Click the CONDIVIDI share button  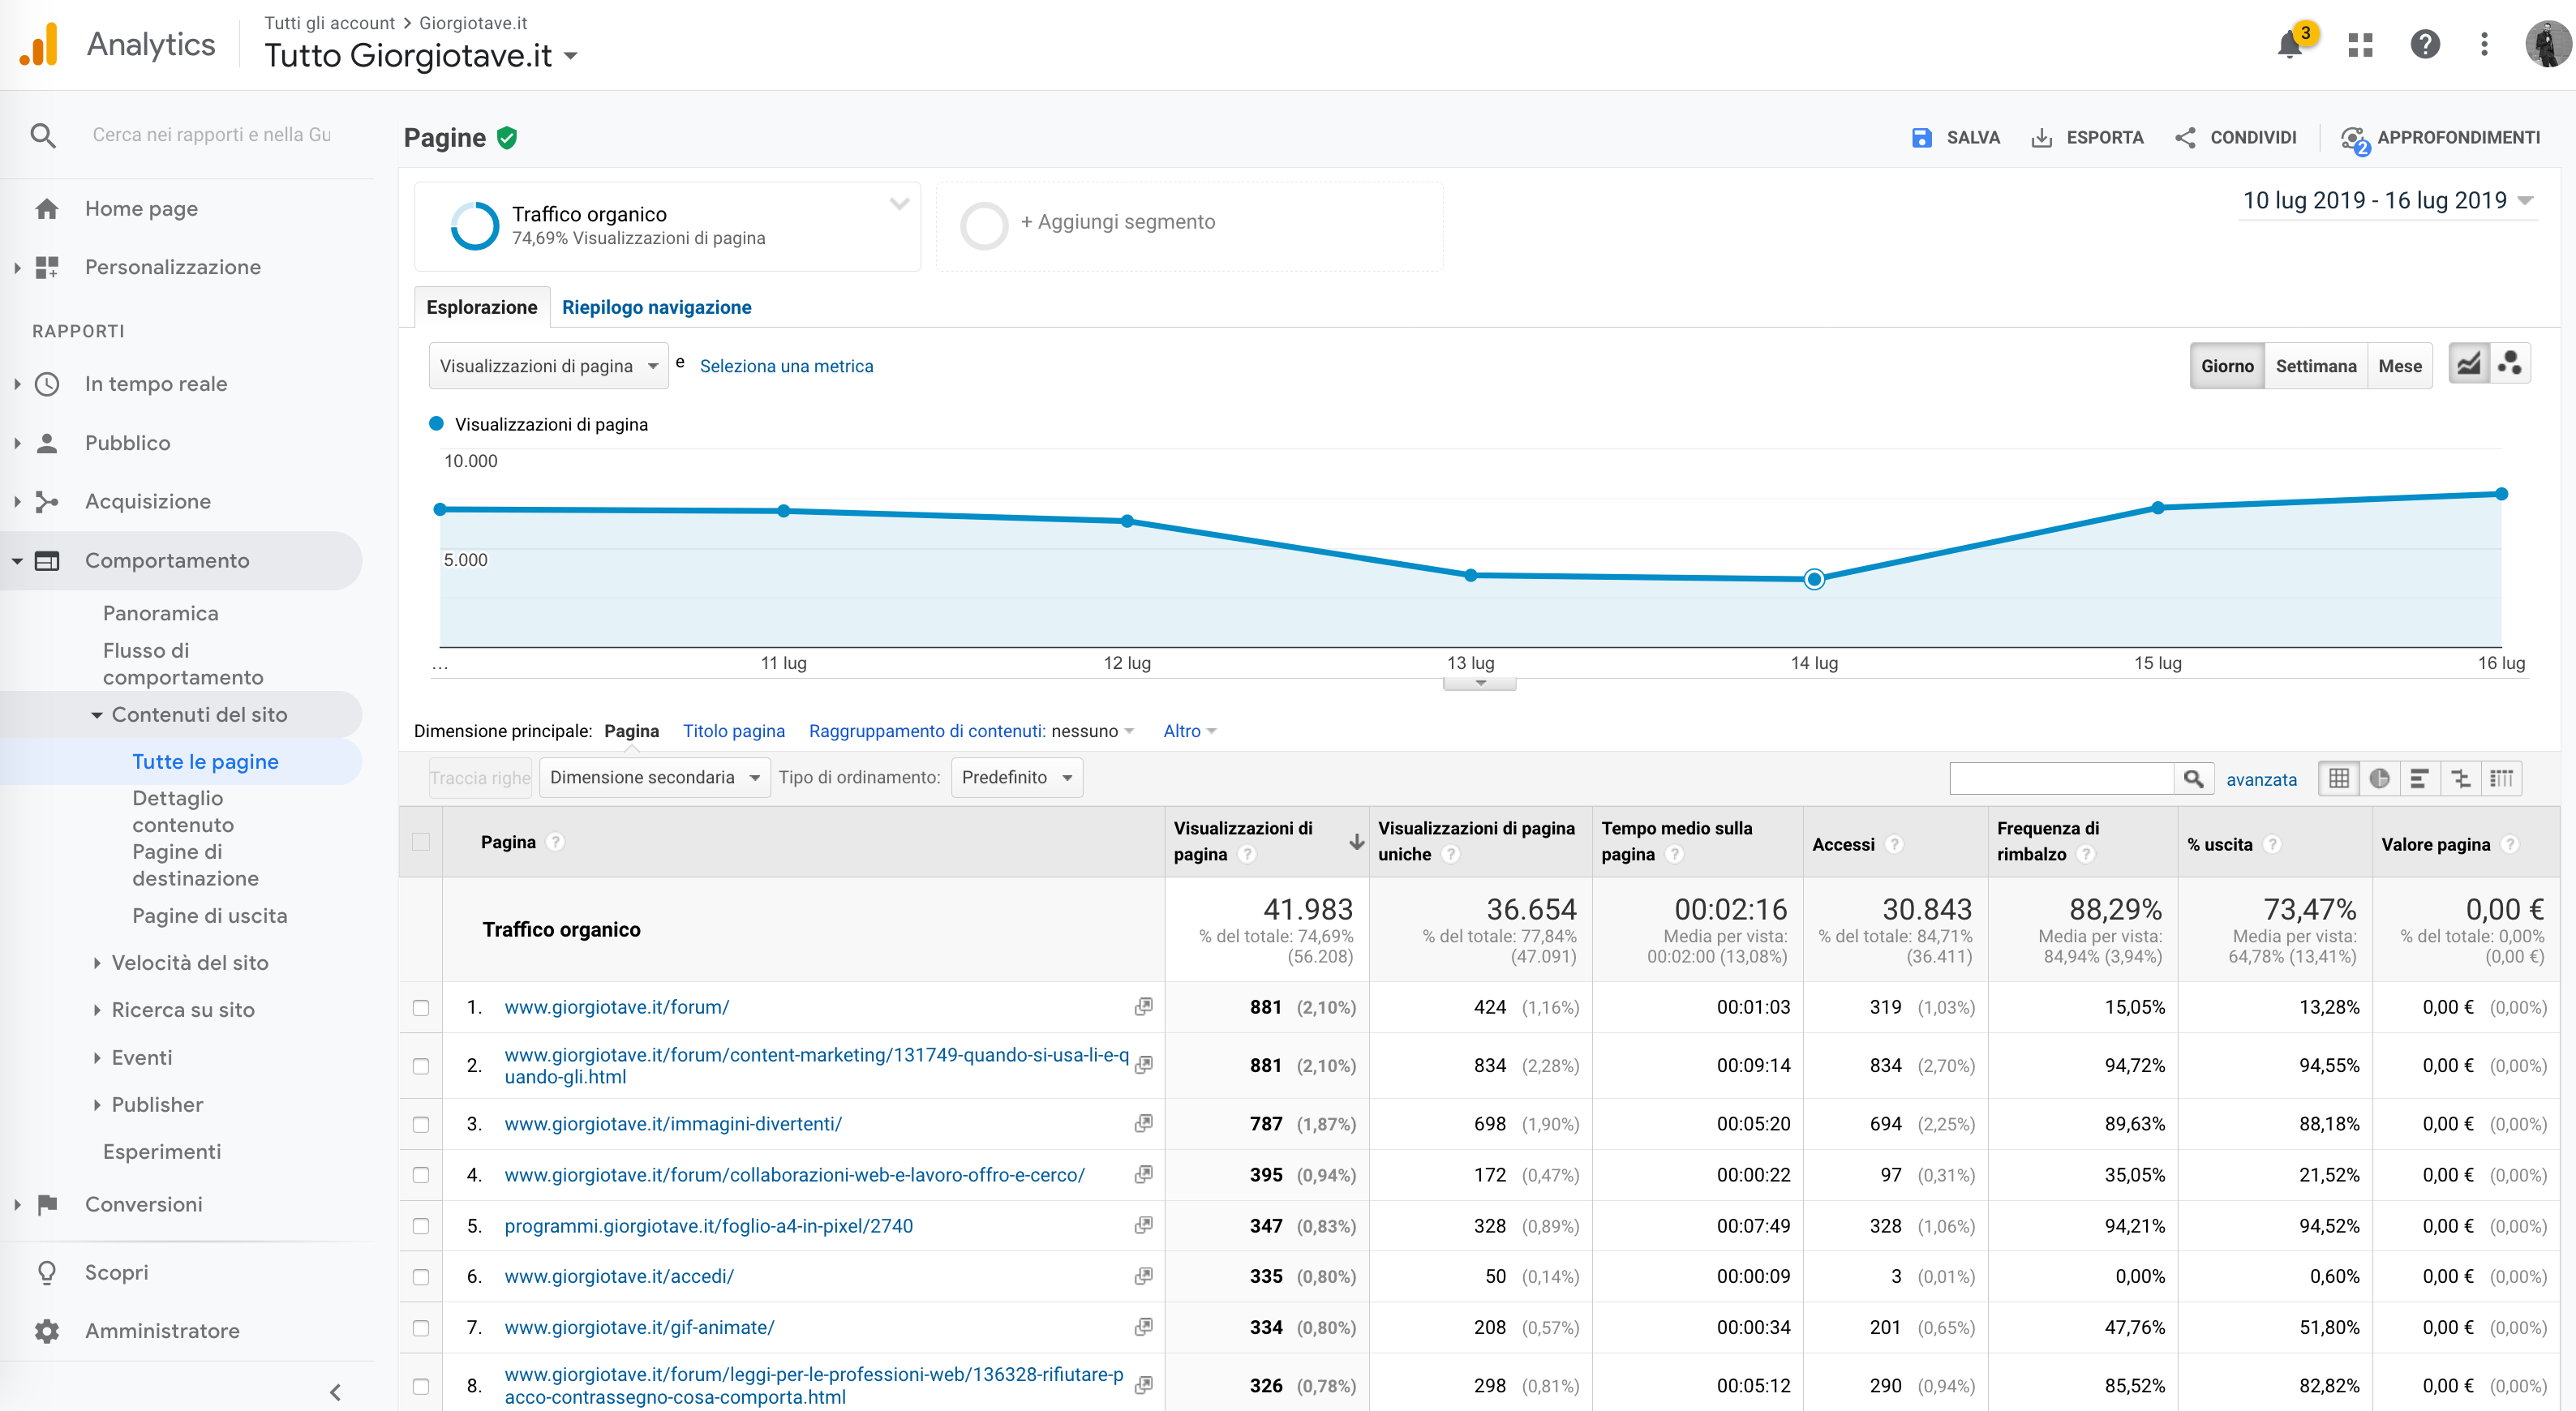point(2235,138)
